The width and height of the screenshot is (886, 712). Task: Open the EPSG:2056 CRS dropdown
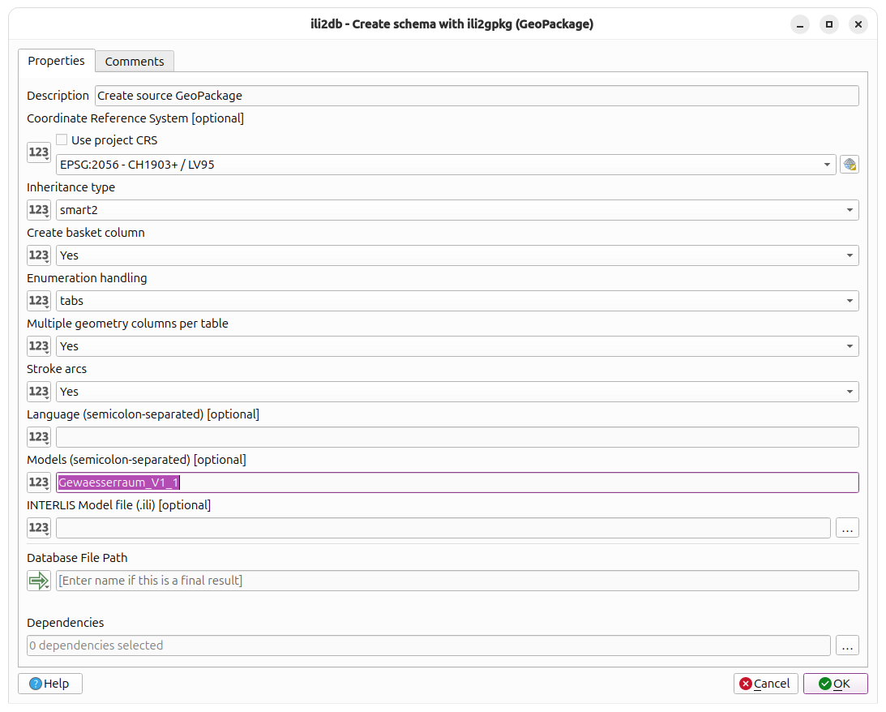445,165
